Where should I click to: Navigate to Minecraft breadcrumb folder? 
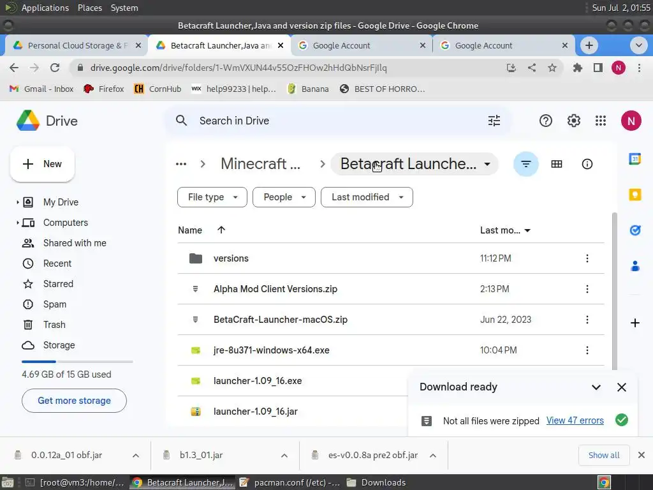coord(260,164)
